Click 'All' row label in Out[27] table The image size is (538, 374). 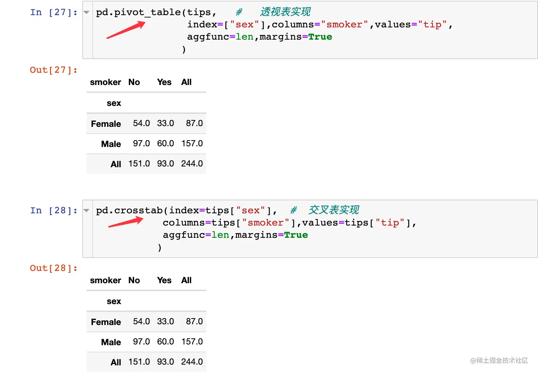click(x=116, y=164)
